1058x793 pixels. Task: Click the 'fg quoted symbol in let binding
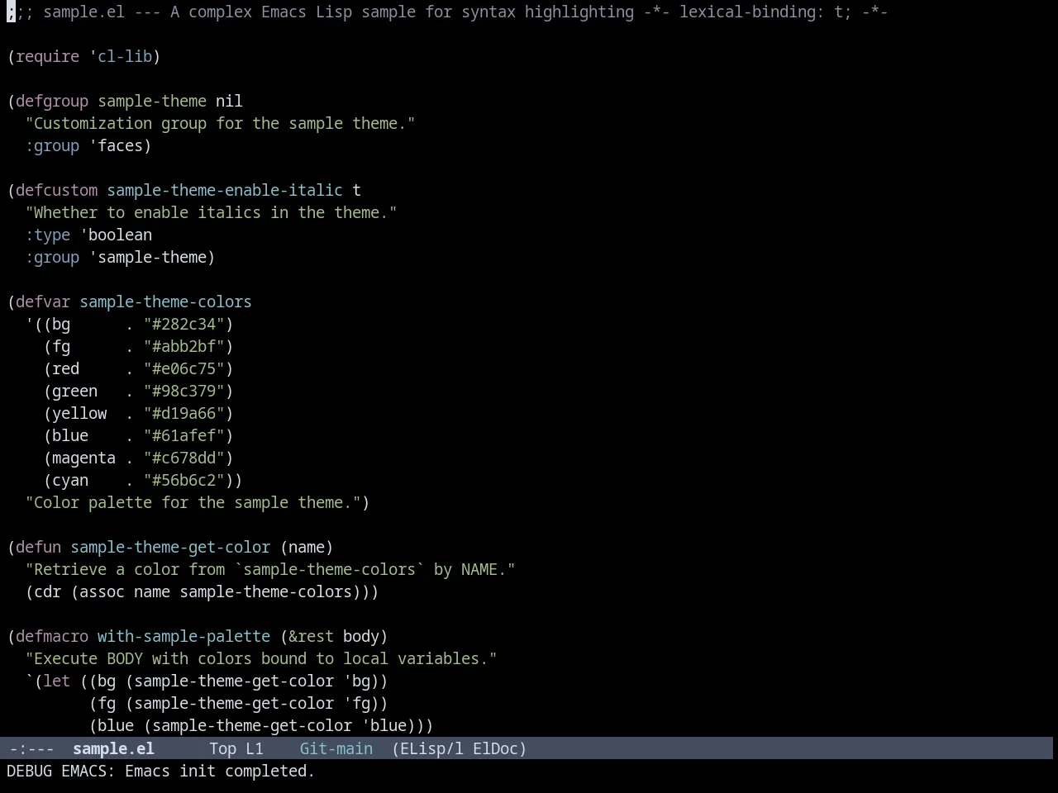click(356, 703)
